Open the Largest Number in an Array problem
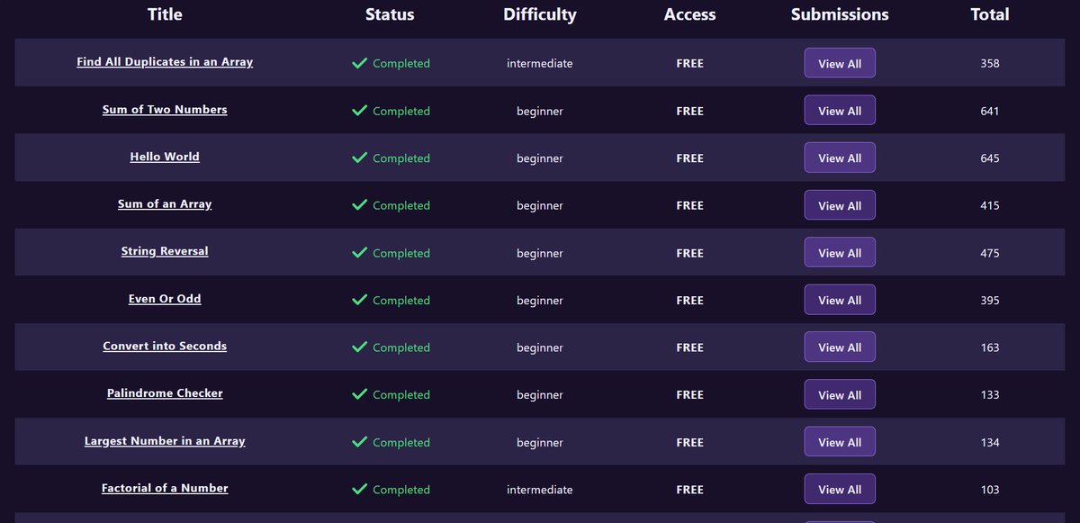This screenshot has height=523, width=1080. point(165,441)
